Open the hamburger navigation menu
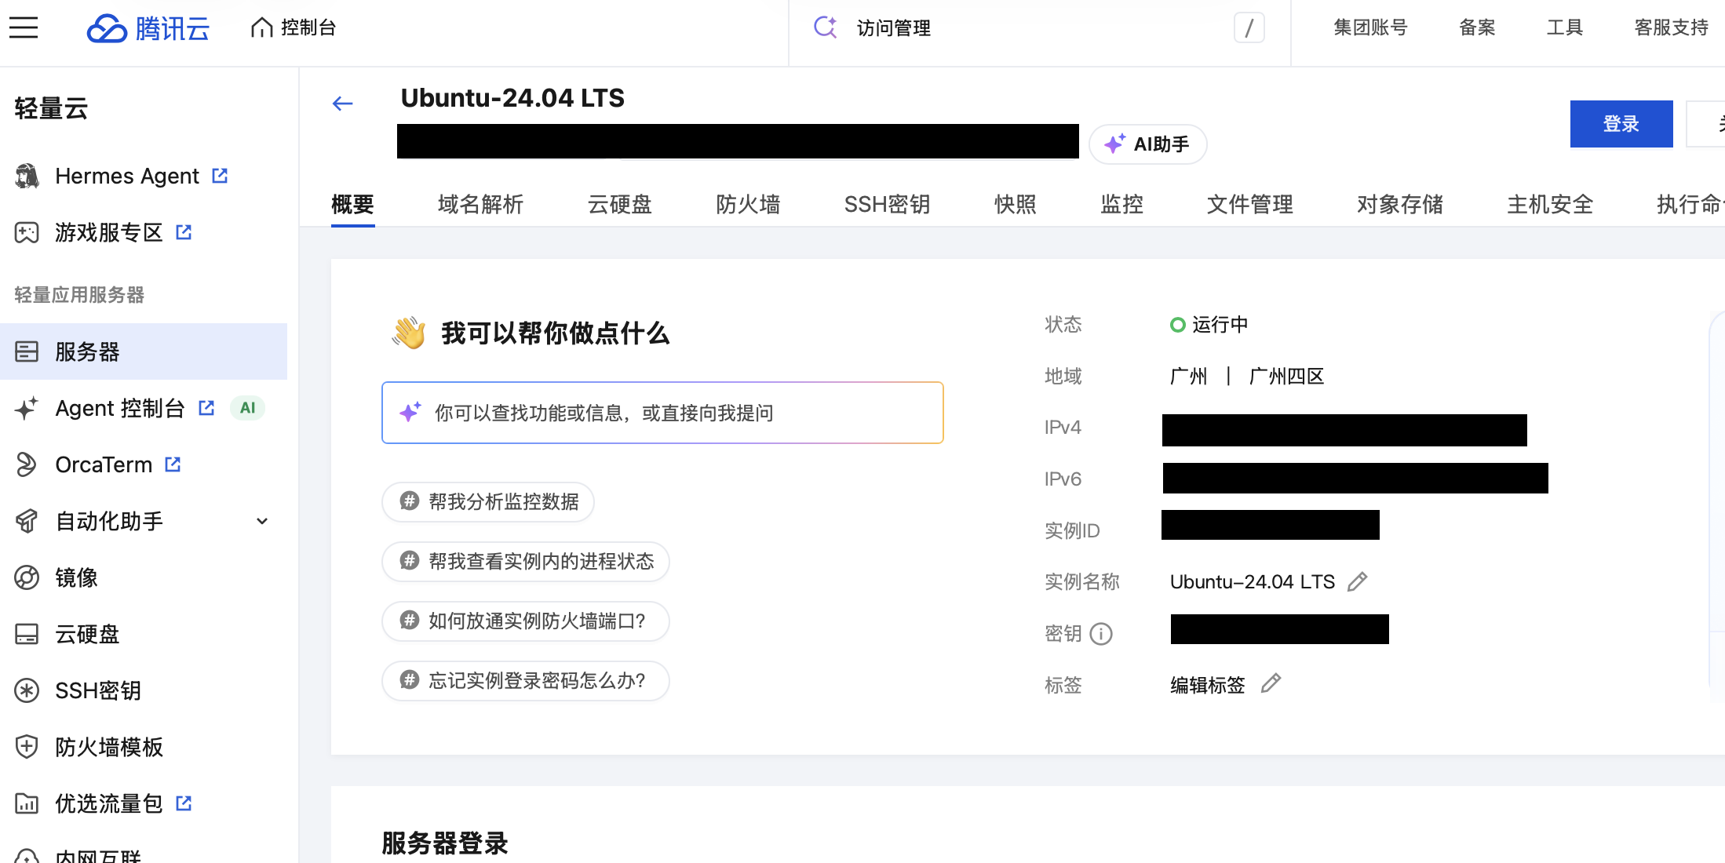1725x863 pixels. [24, 27]
